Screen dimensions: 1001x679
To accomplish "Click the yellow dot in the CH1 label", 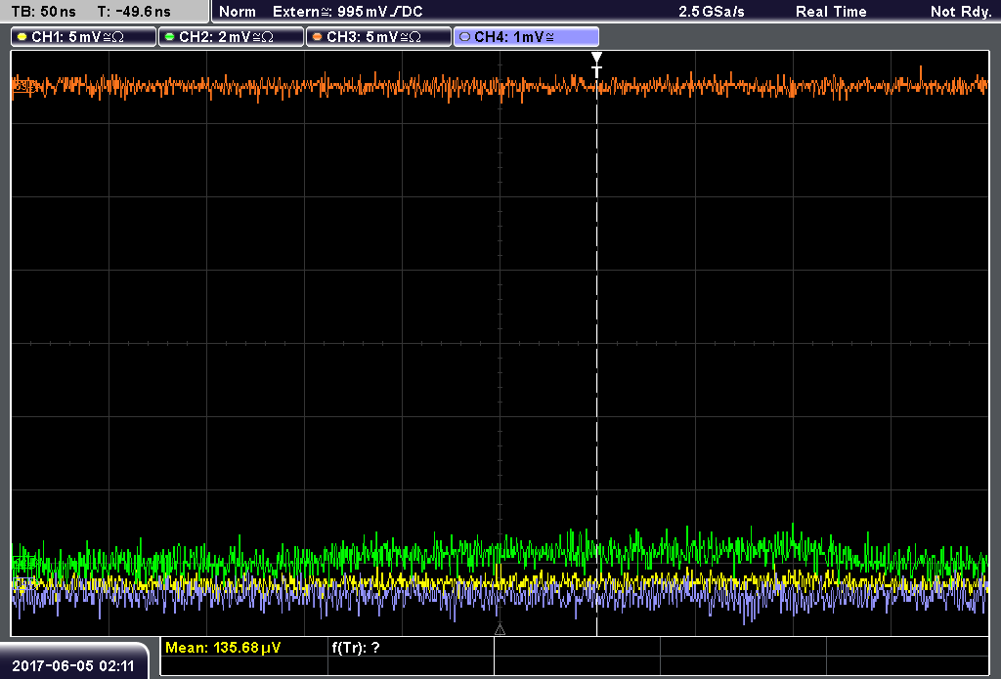I will 22,37.
